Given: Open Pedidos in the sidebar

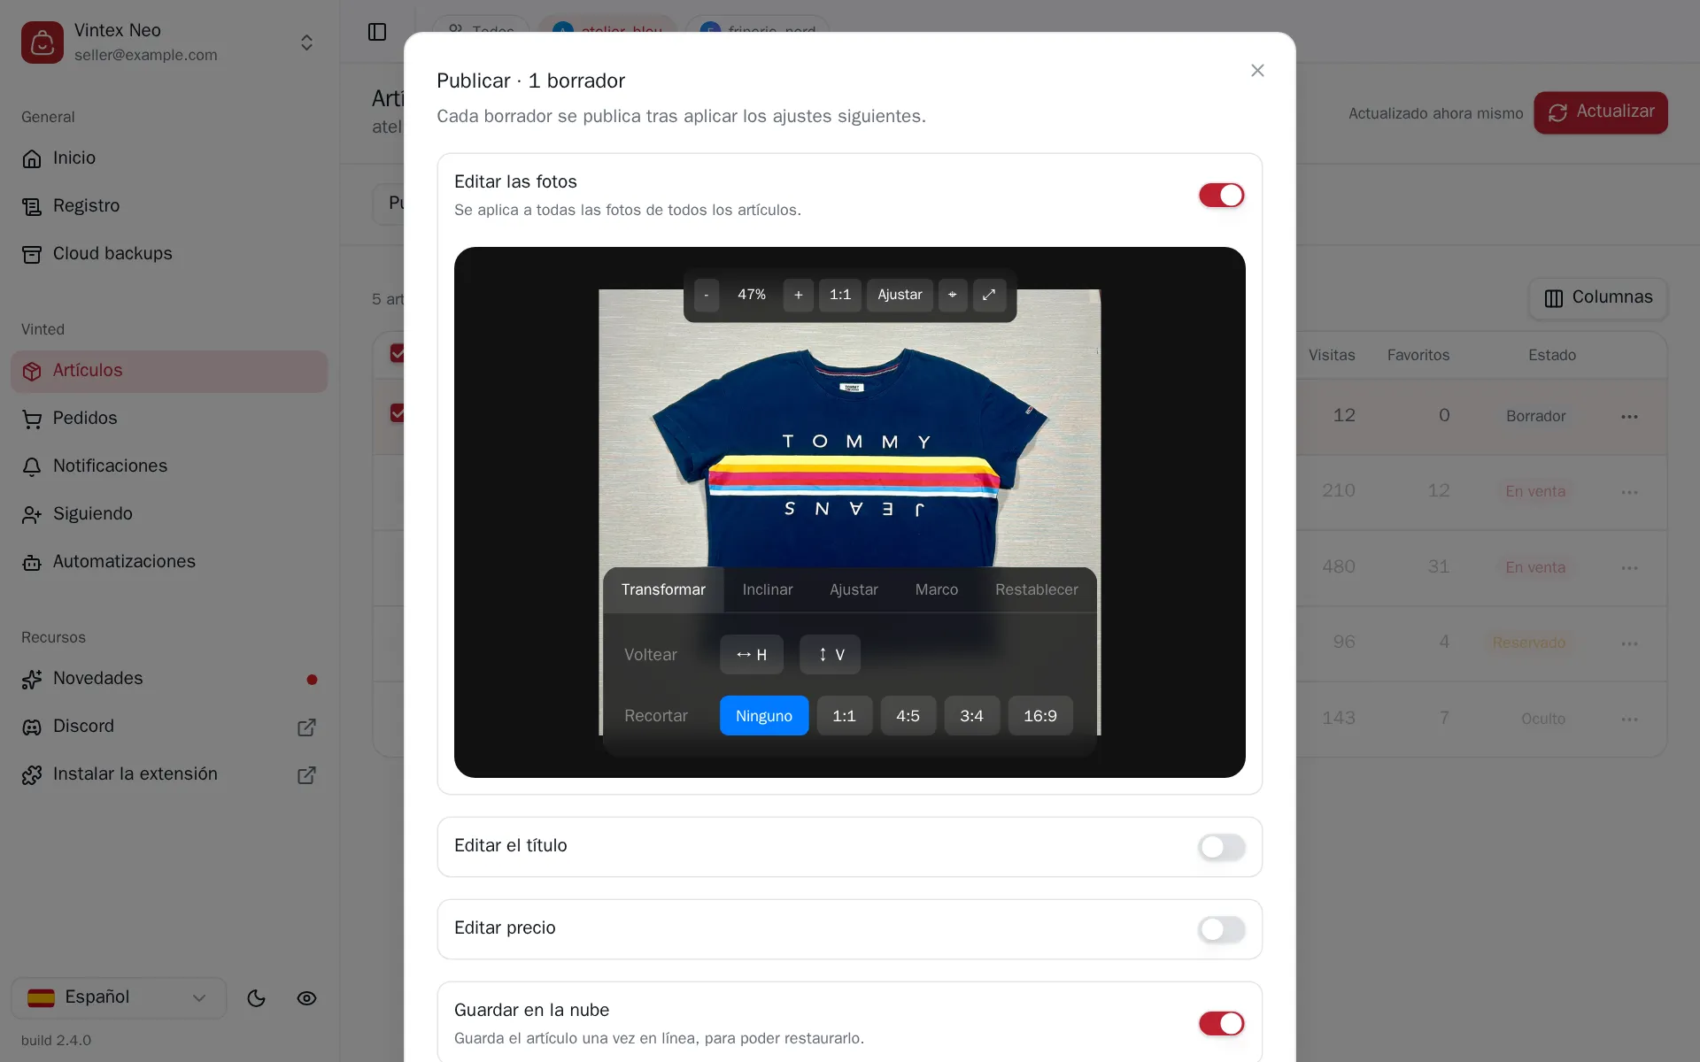Looking at the screenshot, I should pyautogui.click(x=169, y=418).
